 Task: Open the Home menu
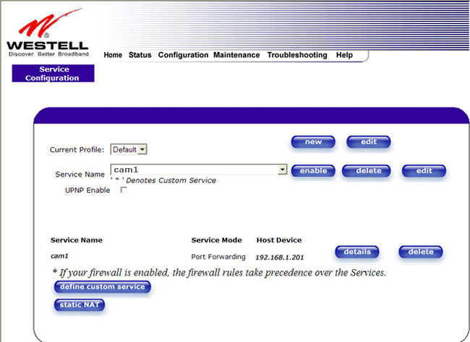pos(113,55)
